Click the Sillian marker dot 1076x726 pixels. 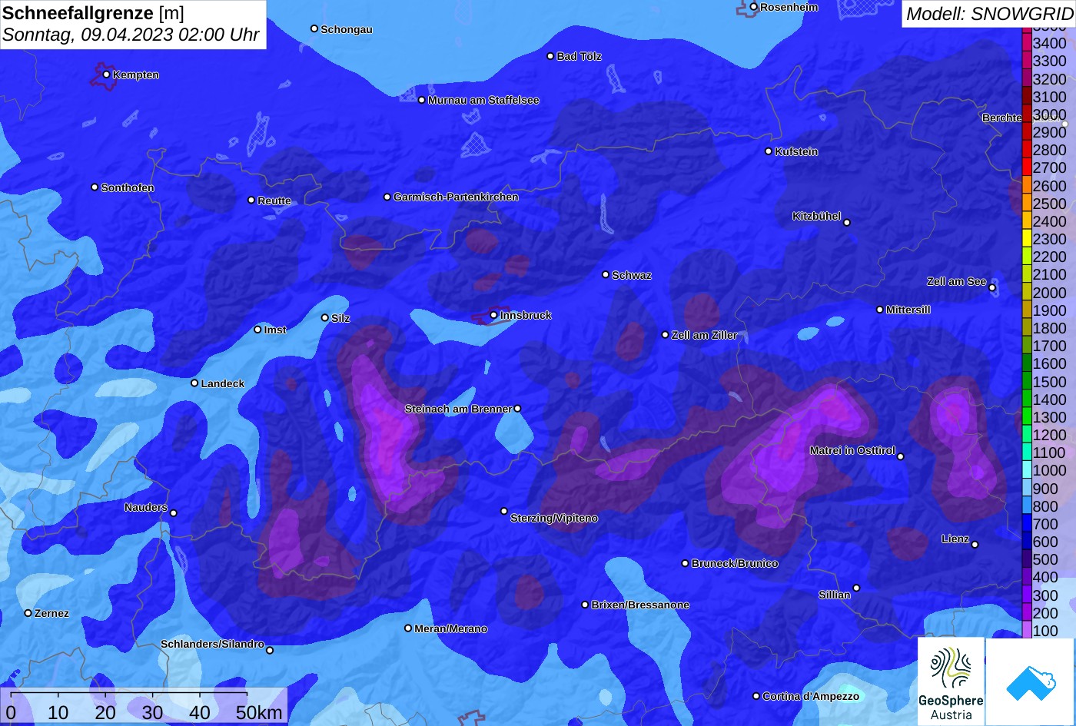tap(856, 588)
